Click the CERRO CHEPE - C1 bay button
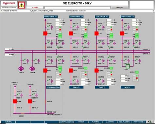This screenshot has height=124, width=155. tap(77, 17)
